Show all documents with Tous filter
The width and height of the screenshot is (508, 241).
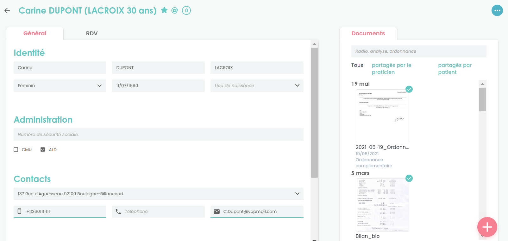(357, 65)
